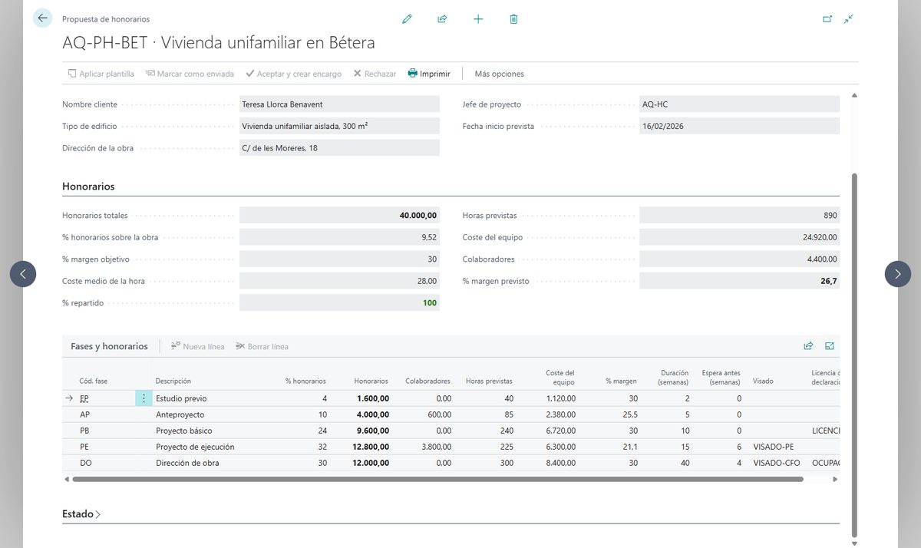Click the share icon in the page header
The image size is (921, 548).
[442, 19]
